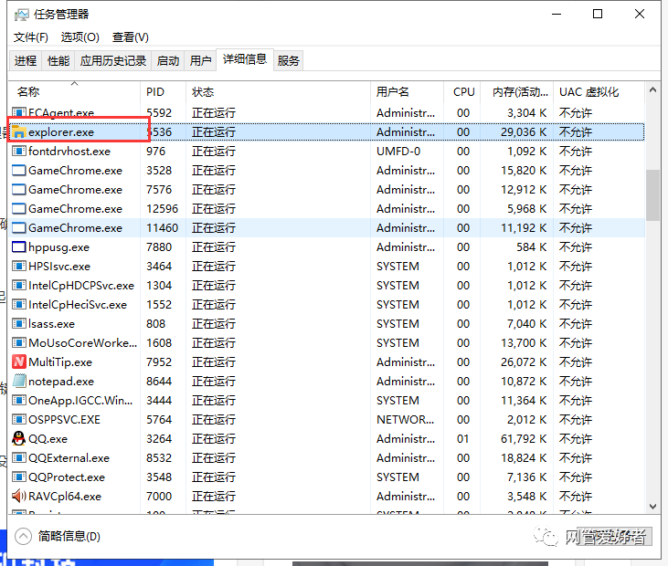
Task: Switch to the 性能 tab
Action: coord(58,61)
